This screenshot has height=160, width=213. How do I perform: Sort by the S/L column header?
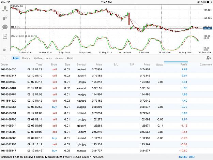(x=116, y=64)
